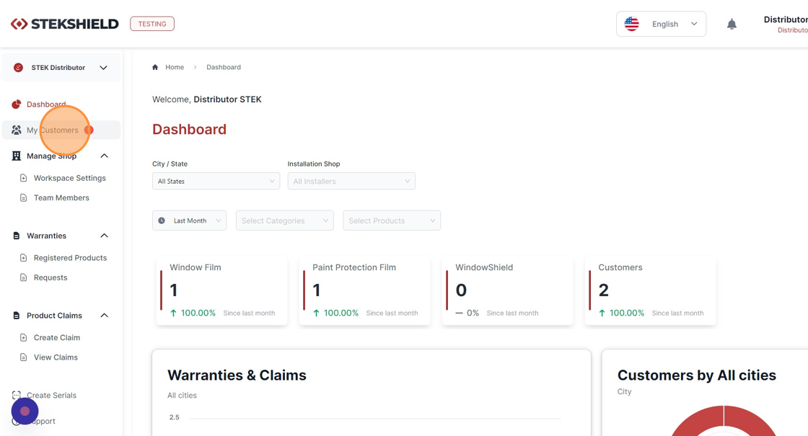Click the TESTING environment badge

tap(152, 24)
